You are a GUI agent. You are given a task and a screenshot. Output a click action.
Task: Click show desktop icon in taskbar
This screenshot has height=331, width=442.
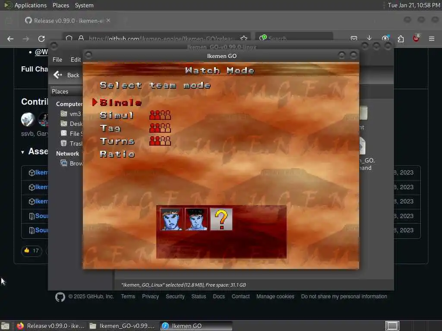(5, 326)
